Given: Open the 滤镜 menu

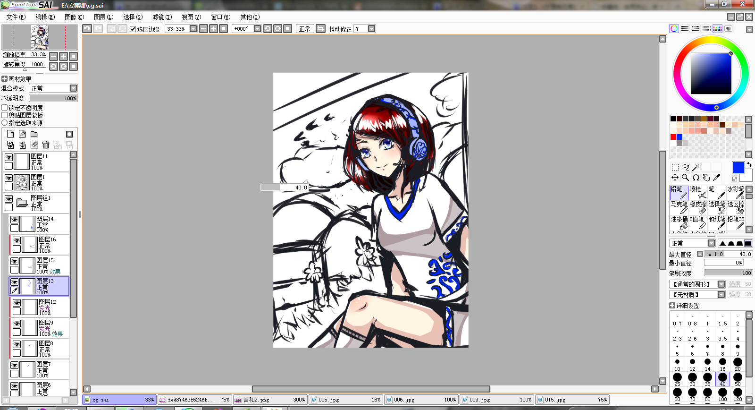Looking at the screenshot, I should pos(162,17).
